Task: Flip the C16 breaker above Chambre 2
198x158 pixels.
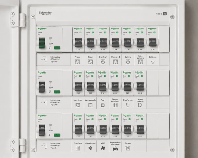Action: tap(115, 43)
